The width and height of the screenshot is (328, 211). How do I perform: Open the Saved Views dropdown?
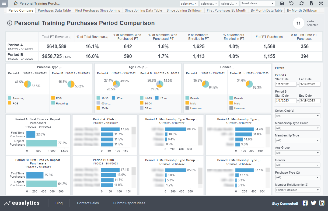tap(257, 3)
